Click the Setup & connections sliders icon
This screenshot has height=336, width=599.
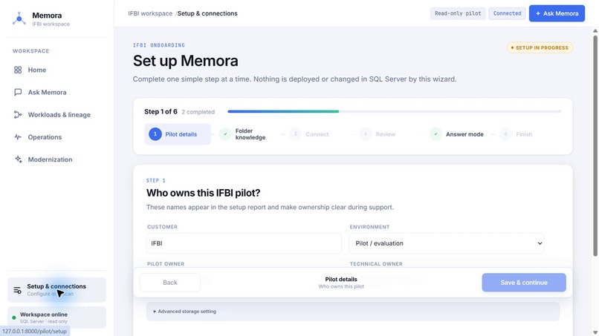point(17,290)
